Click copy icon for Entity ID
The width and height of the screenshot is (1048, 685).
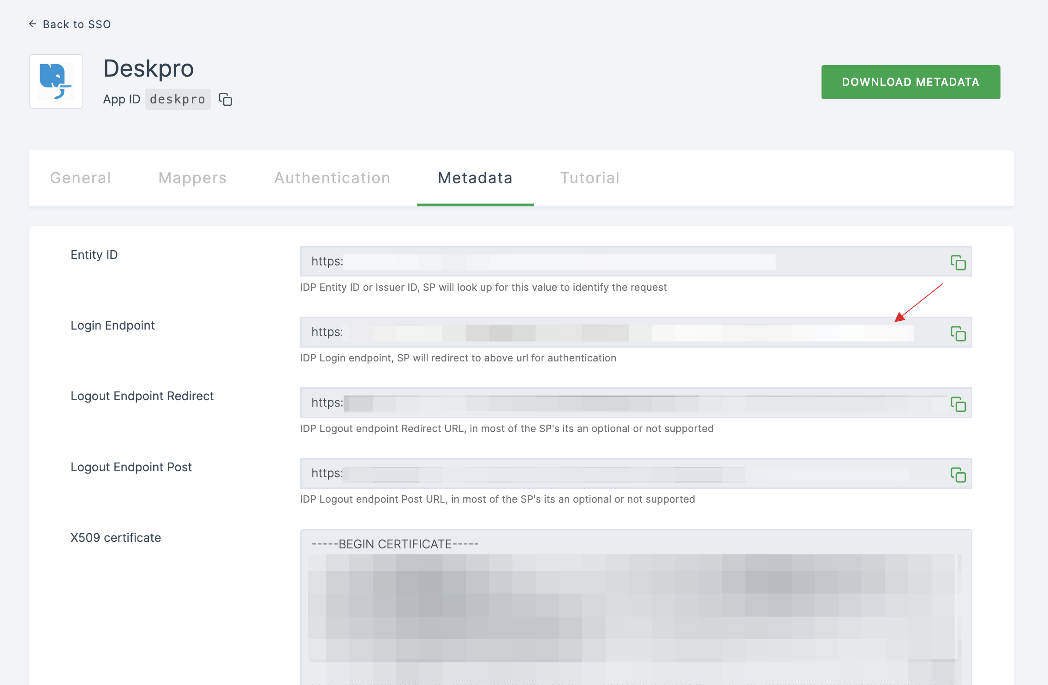pyautogui.click(x=958, y=262)
